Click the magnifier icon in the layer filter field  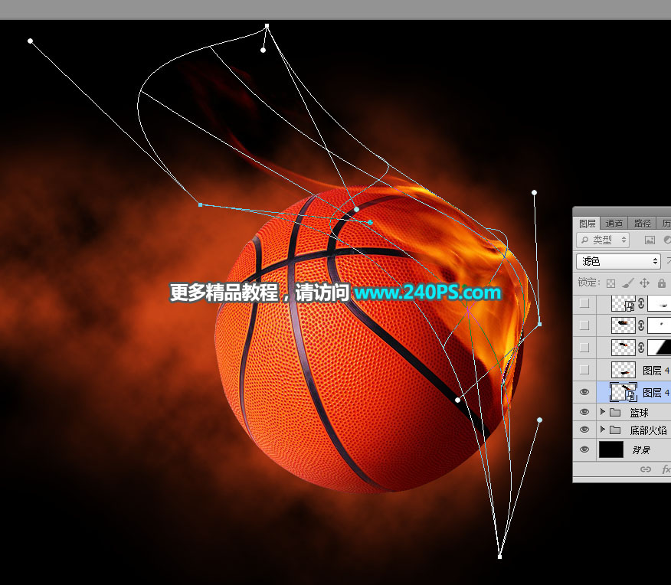[584, 239]
